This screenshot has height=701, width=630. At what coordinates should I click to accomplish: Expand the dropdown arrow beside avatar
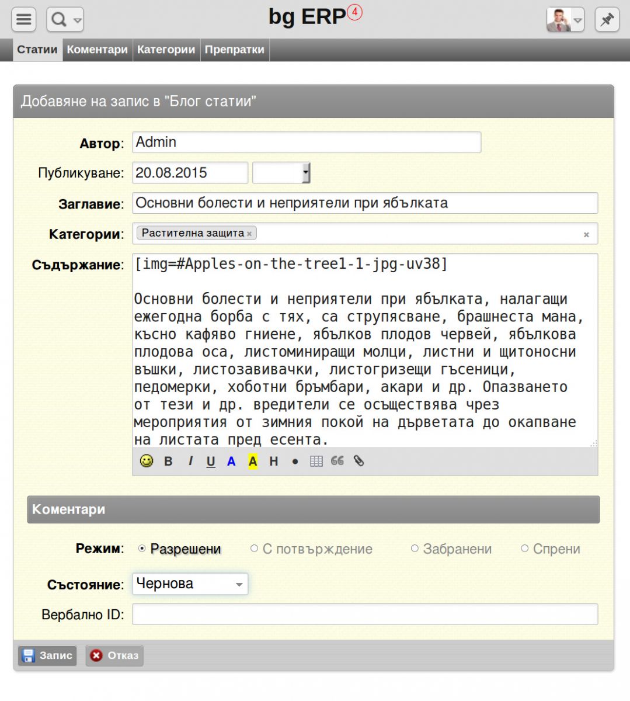click(x=578, y=20)
